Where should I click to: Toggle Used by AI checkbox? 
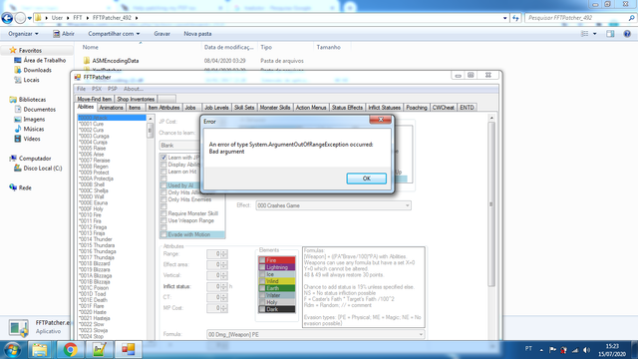pyautogui.click(x=163, y=185)
